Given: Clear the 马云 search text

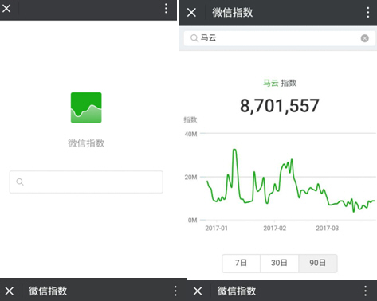Looking at the screenshot, I should pos(365,38).
